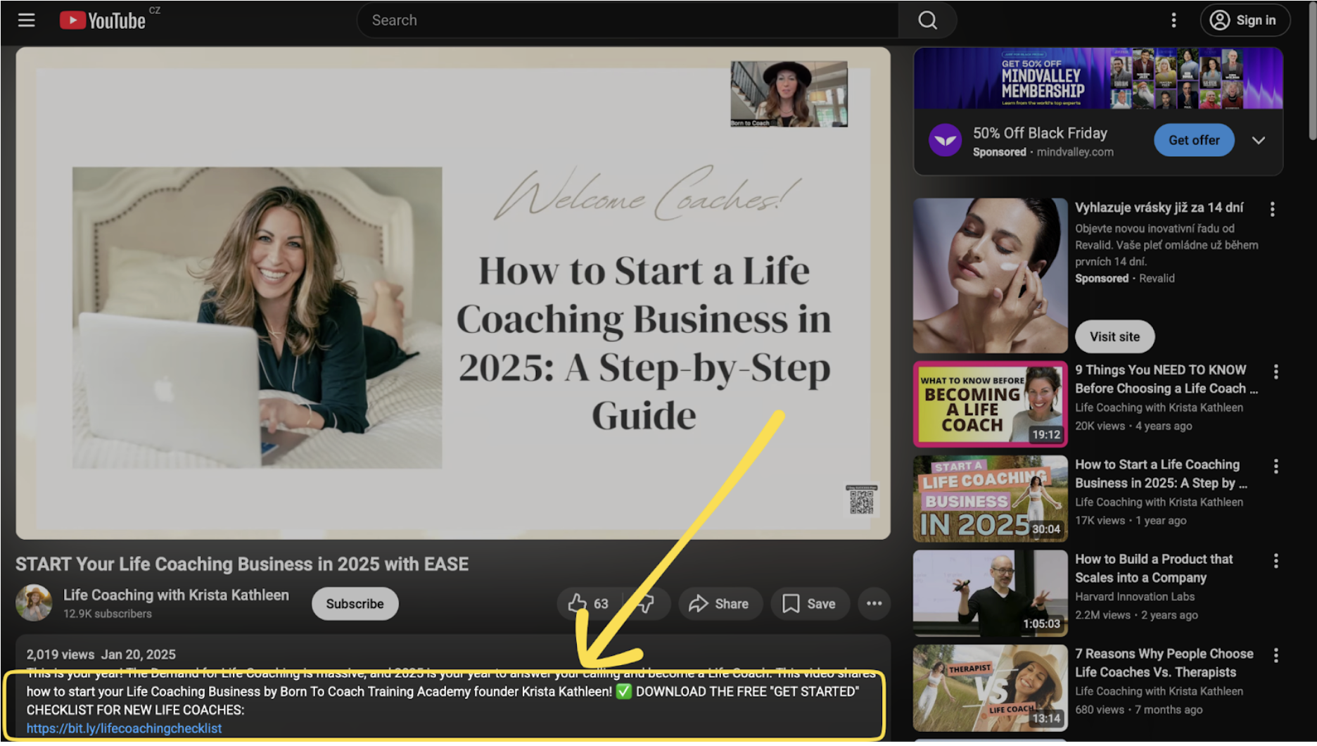
Task: Open the YouTube hamburger menu
Action: point(26,20)
